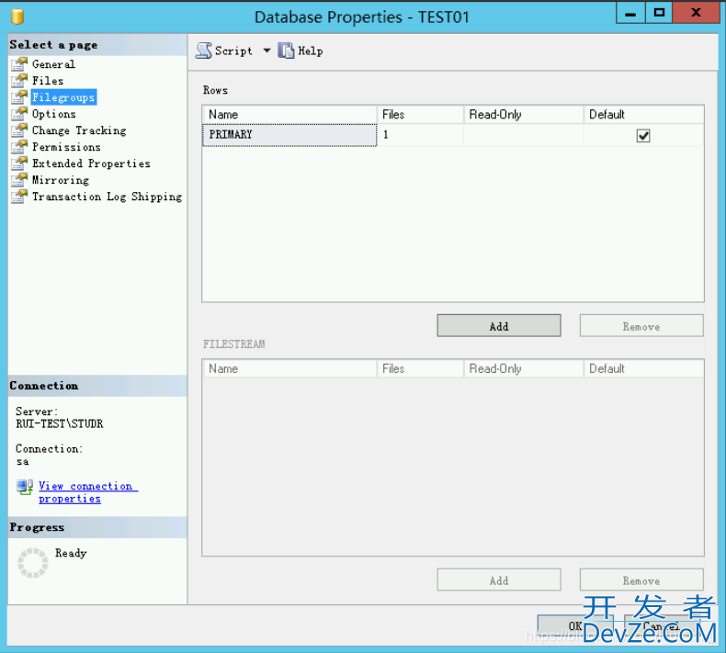Open the Mirroring page
This screenshot has width=726, height=653.
[60, 180]
